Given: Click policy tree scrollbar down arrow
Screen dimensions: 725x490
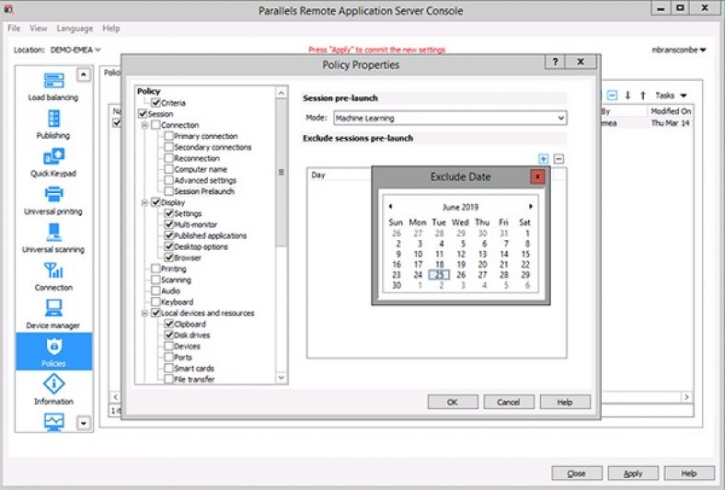Looking at the screenshot, I should [x=282, y=377].
